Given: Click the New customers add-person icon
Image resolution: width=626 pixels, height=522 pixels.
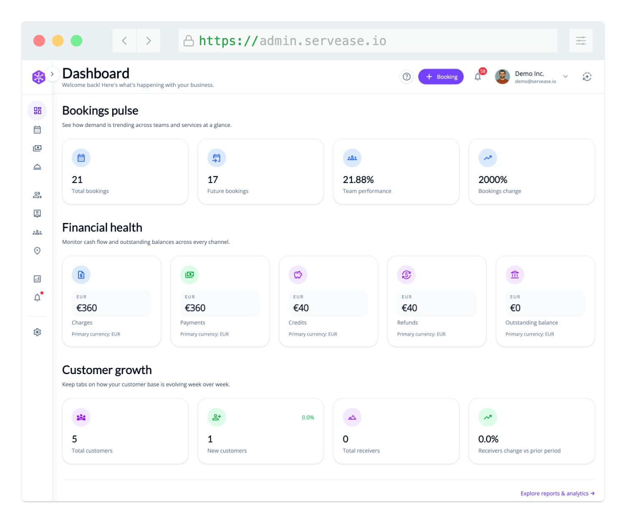Looking at the screenshot, I should [x=217, y=417].
